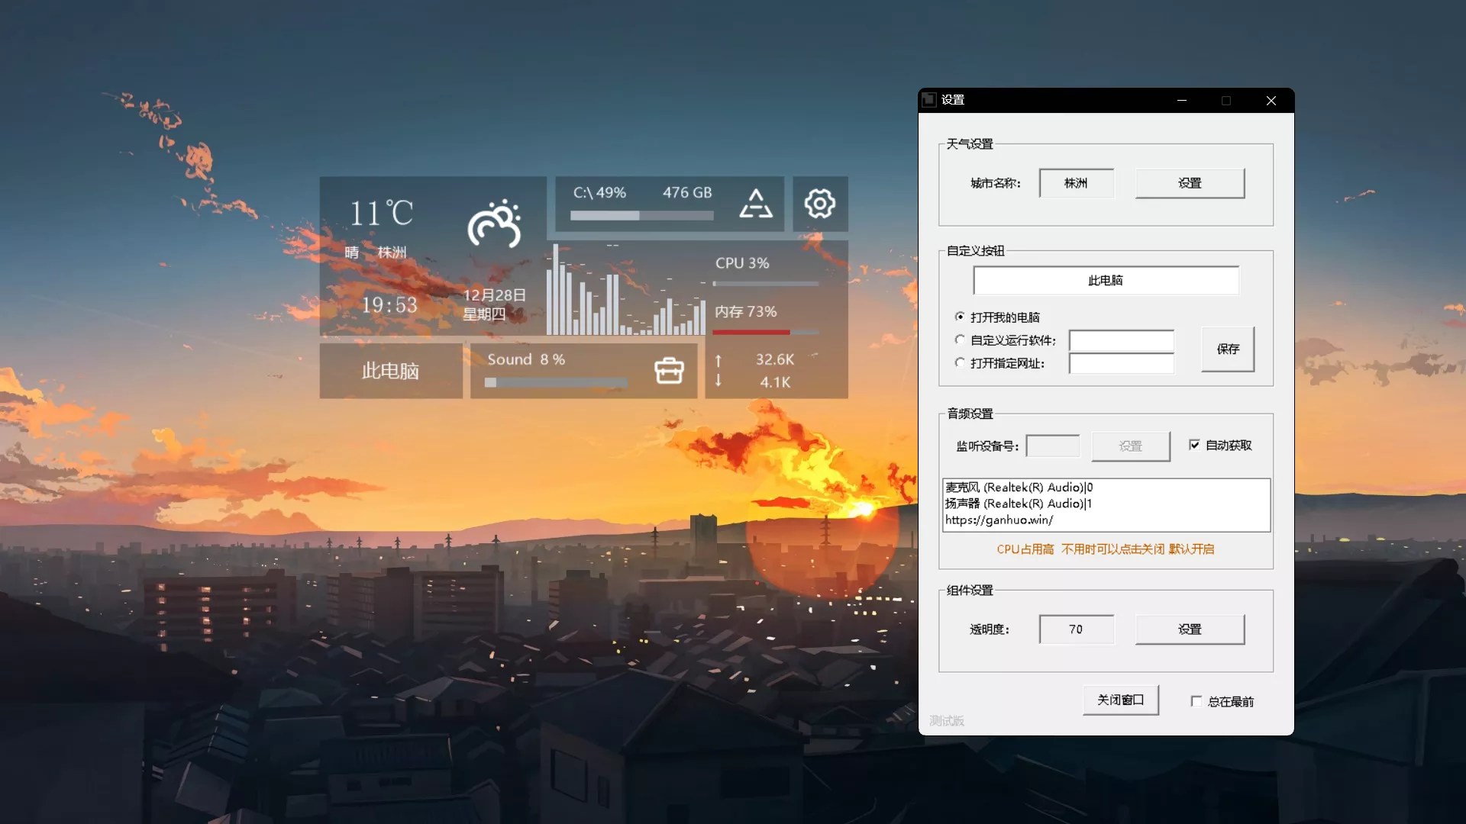Click 设置 button next to transparency
The height and width of the screenshot is (824, 1466).
pos(1190,629)
